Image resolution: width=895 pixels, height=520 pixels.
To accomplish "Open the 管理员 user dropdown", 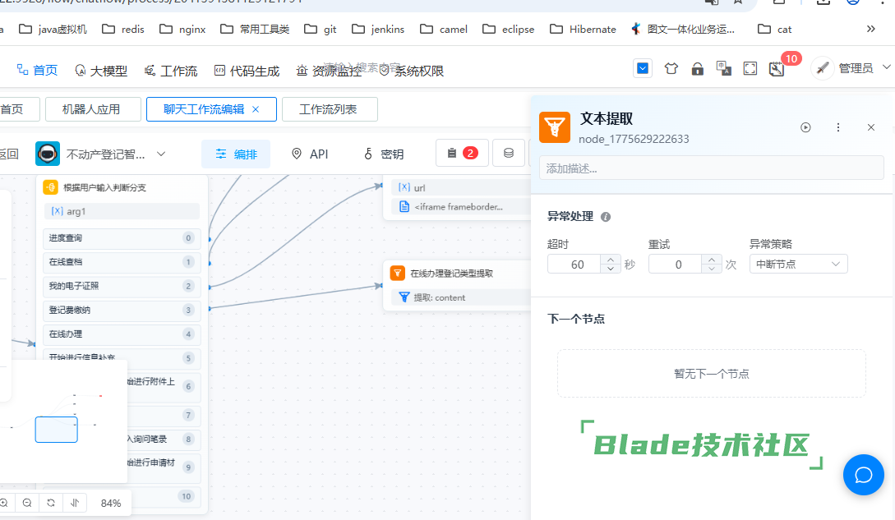I will tap(851, 69).
